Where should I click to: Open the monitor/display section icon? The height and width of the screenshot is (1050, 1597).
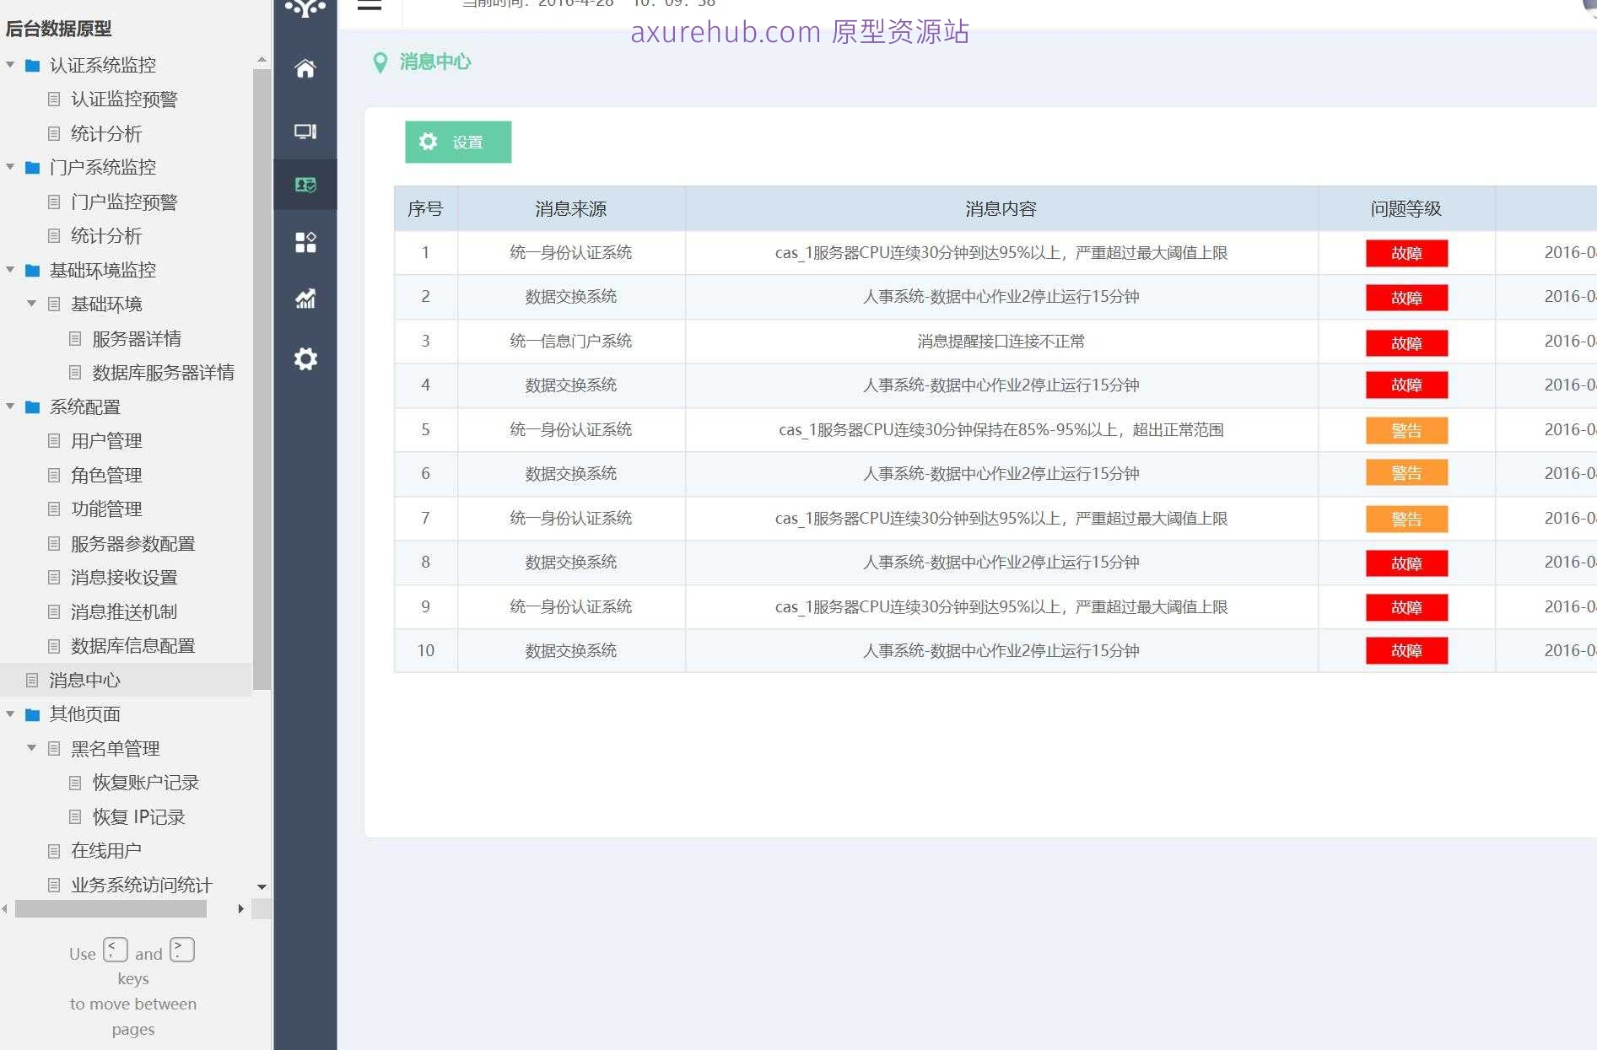coord(305,132)
